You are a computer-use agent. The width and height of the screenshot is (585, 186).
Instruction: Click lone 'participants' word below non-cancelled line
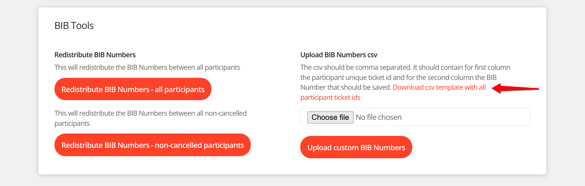pos(72,123)
